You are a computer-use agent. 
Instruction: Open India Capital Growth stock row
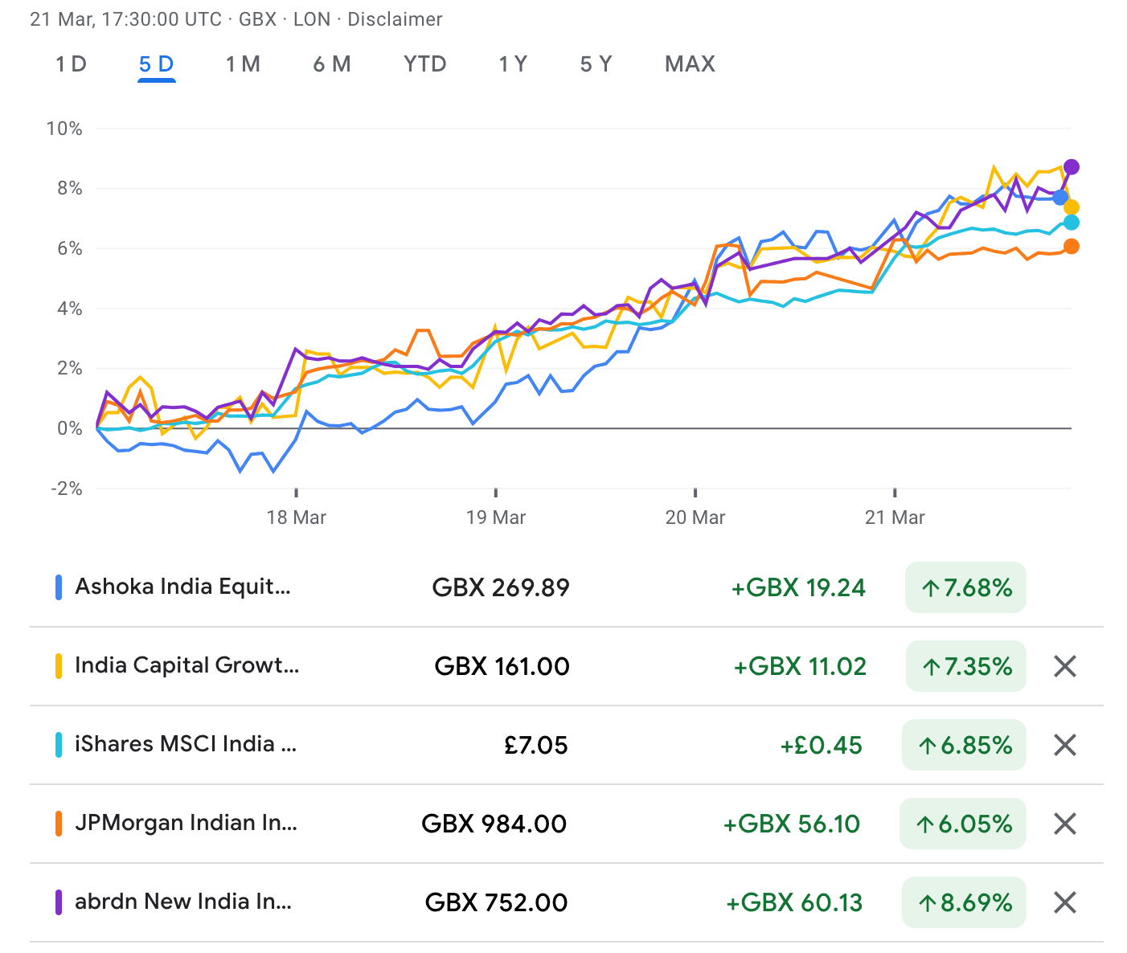(x=566, y=666)
